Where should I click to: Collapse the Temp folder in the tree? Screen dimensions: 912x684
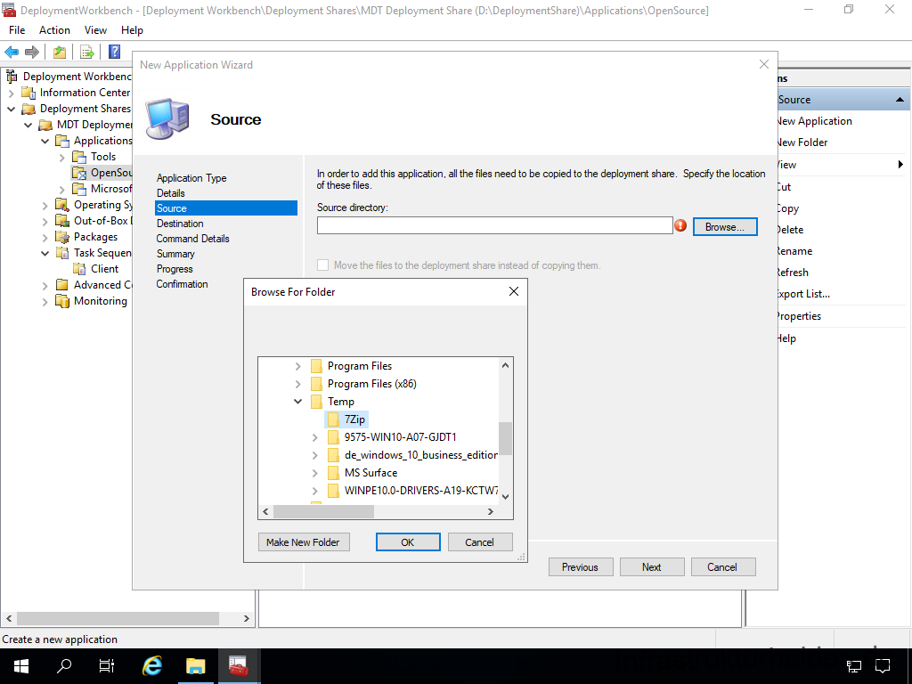click(x=298, y=402)
